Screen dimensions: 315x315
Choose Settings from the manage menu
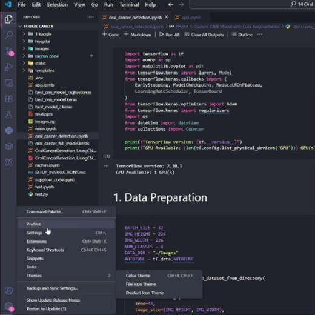[67, 233]
